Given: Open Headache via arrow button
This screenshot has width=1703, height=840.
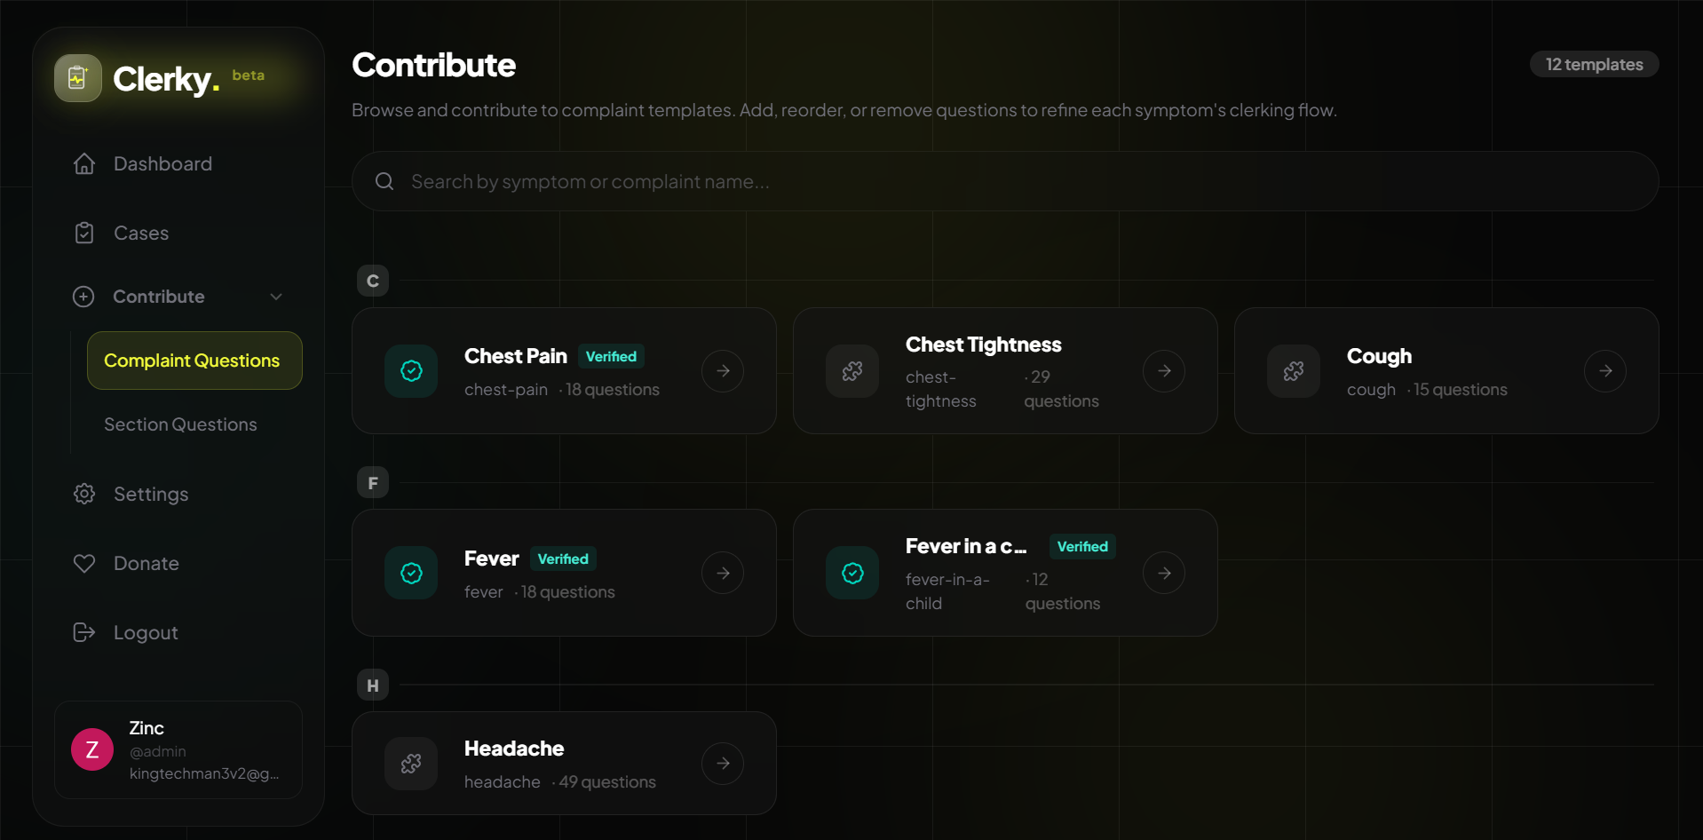Looking at the screenshot, I should click(x=723, y=763).
